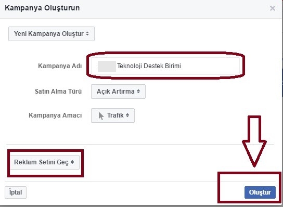Click the arrows icon on Reklam Setini Geç
Image resolution: width=283 pixels, height=207 pixels.
point(72,162)
